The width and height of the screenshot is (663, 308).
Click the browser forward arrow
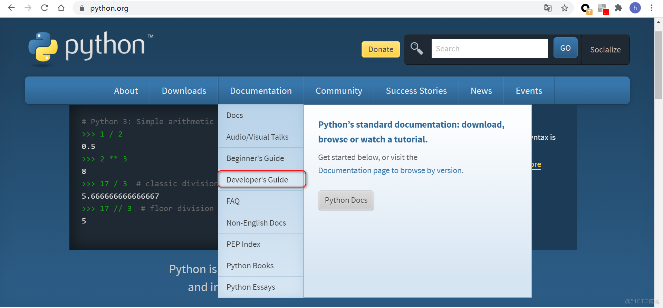[x=28, y=8]
